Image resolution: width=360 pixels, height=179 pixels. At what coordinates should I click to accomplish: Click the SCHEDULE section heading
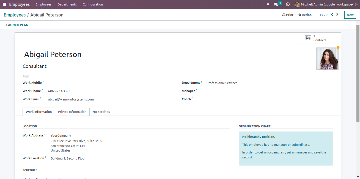pos(30,170)
